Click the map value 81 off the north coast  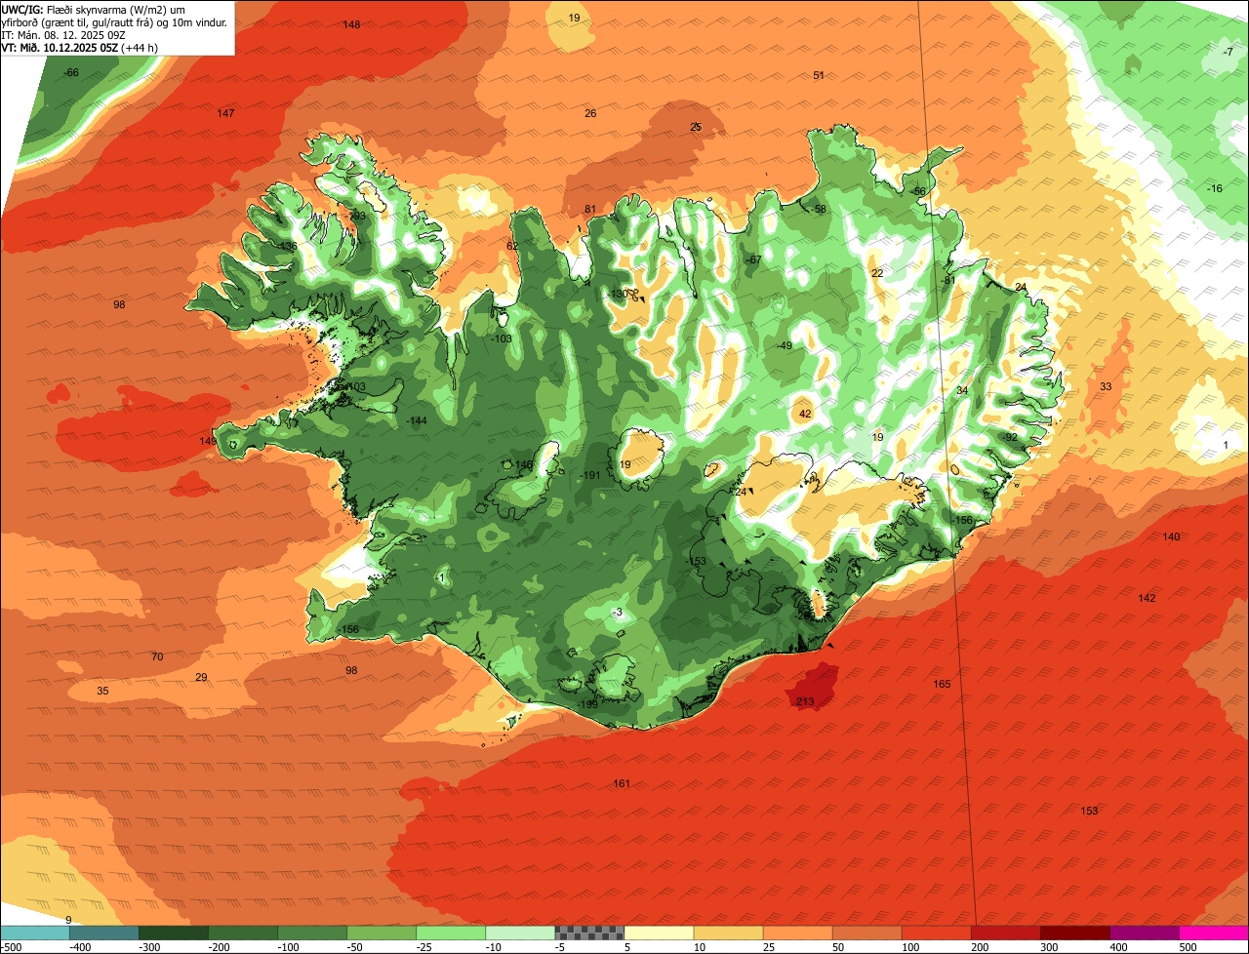[x=590, y=209]
